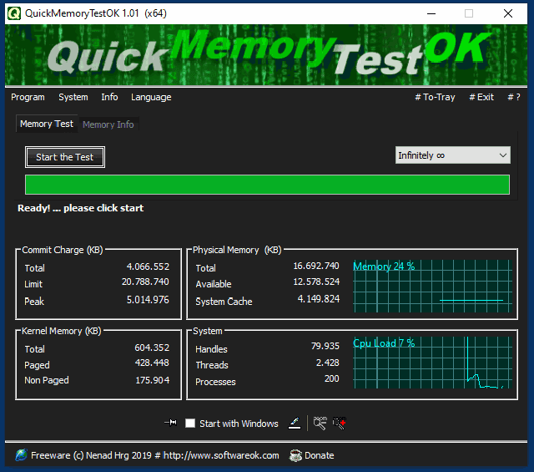534x472 pixels.
Task: Select the Memory Test tab
Action: tap(47, 124)
